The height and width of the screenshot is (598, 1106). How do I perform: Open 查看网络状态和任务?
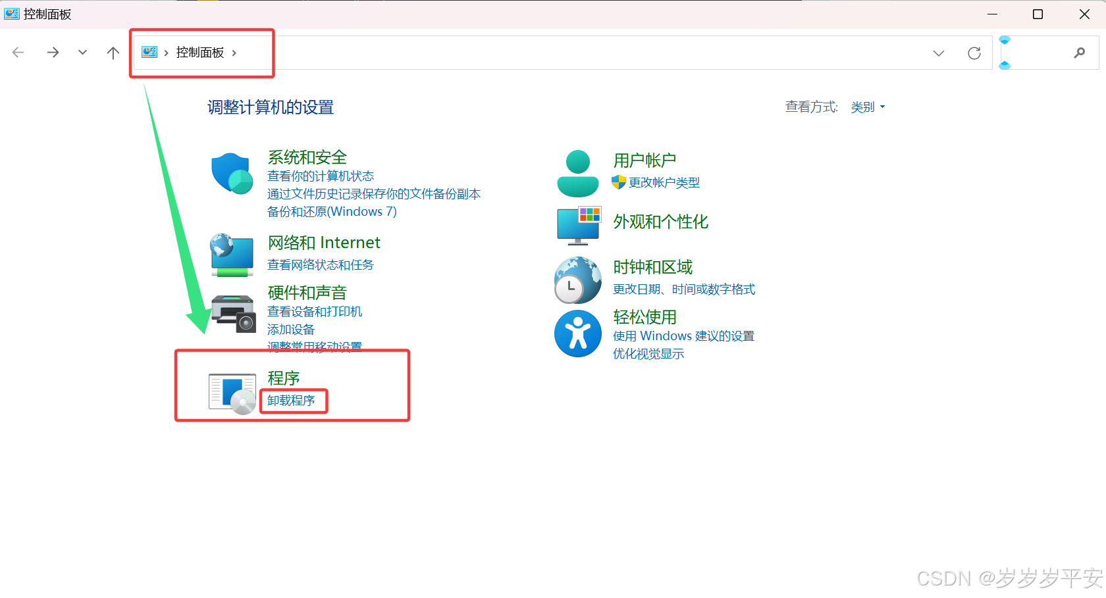pos(321,264)
